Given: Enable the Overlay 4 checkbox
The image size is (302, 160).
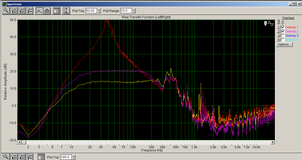Looking at the screenshot, I should [x=283, y=40].
